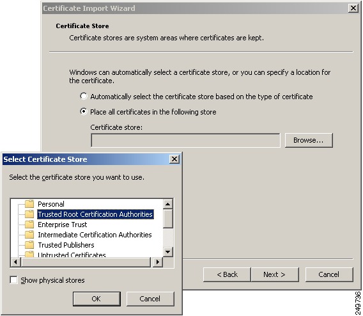The image size is (363, 316).
Task: Click the horizontal scroll left arrow
Action: (15, 262)
